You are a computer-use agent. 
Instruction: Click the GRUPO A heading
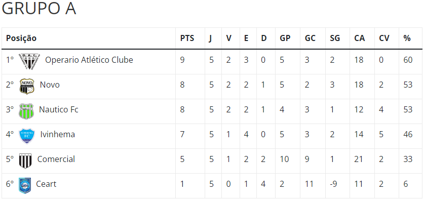[39, 9]
